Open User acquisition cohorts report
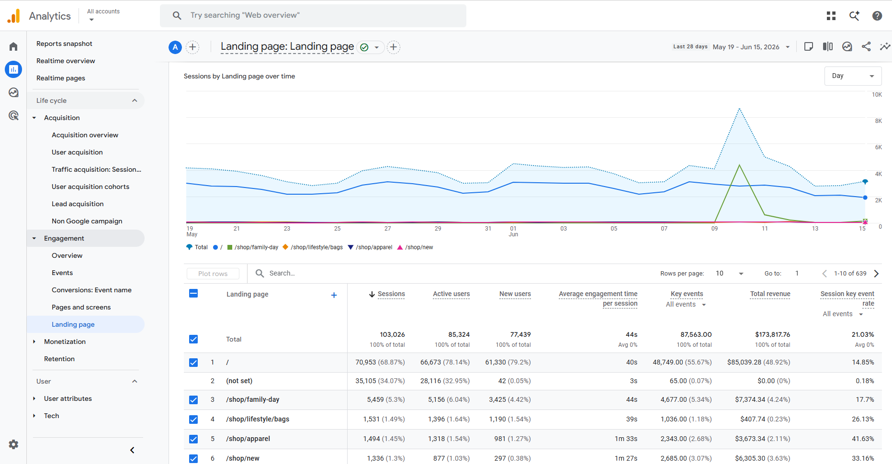The height and width of the screenshot is (464, 892). [x=90, y=187]
